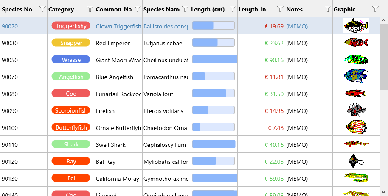Click the € 59.06 value for California Moray

point(274,179)
